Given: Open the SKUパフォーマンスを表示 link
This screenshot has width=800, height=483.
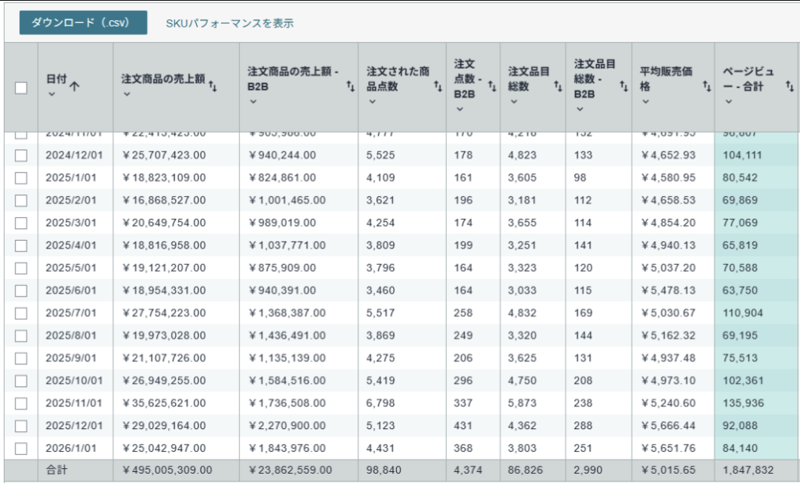Looking at the screenshot, I should (230, 23).
